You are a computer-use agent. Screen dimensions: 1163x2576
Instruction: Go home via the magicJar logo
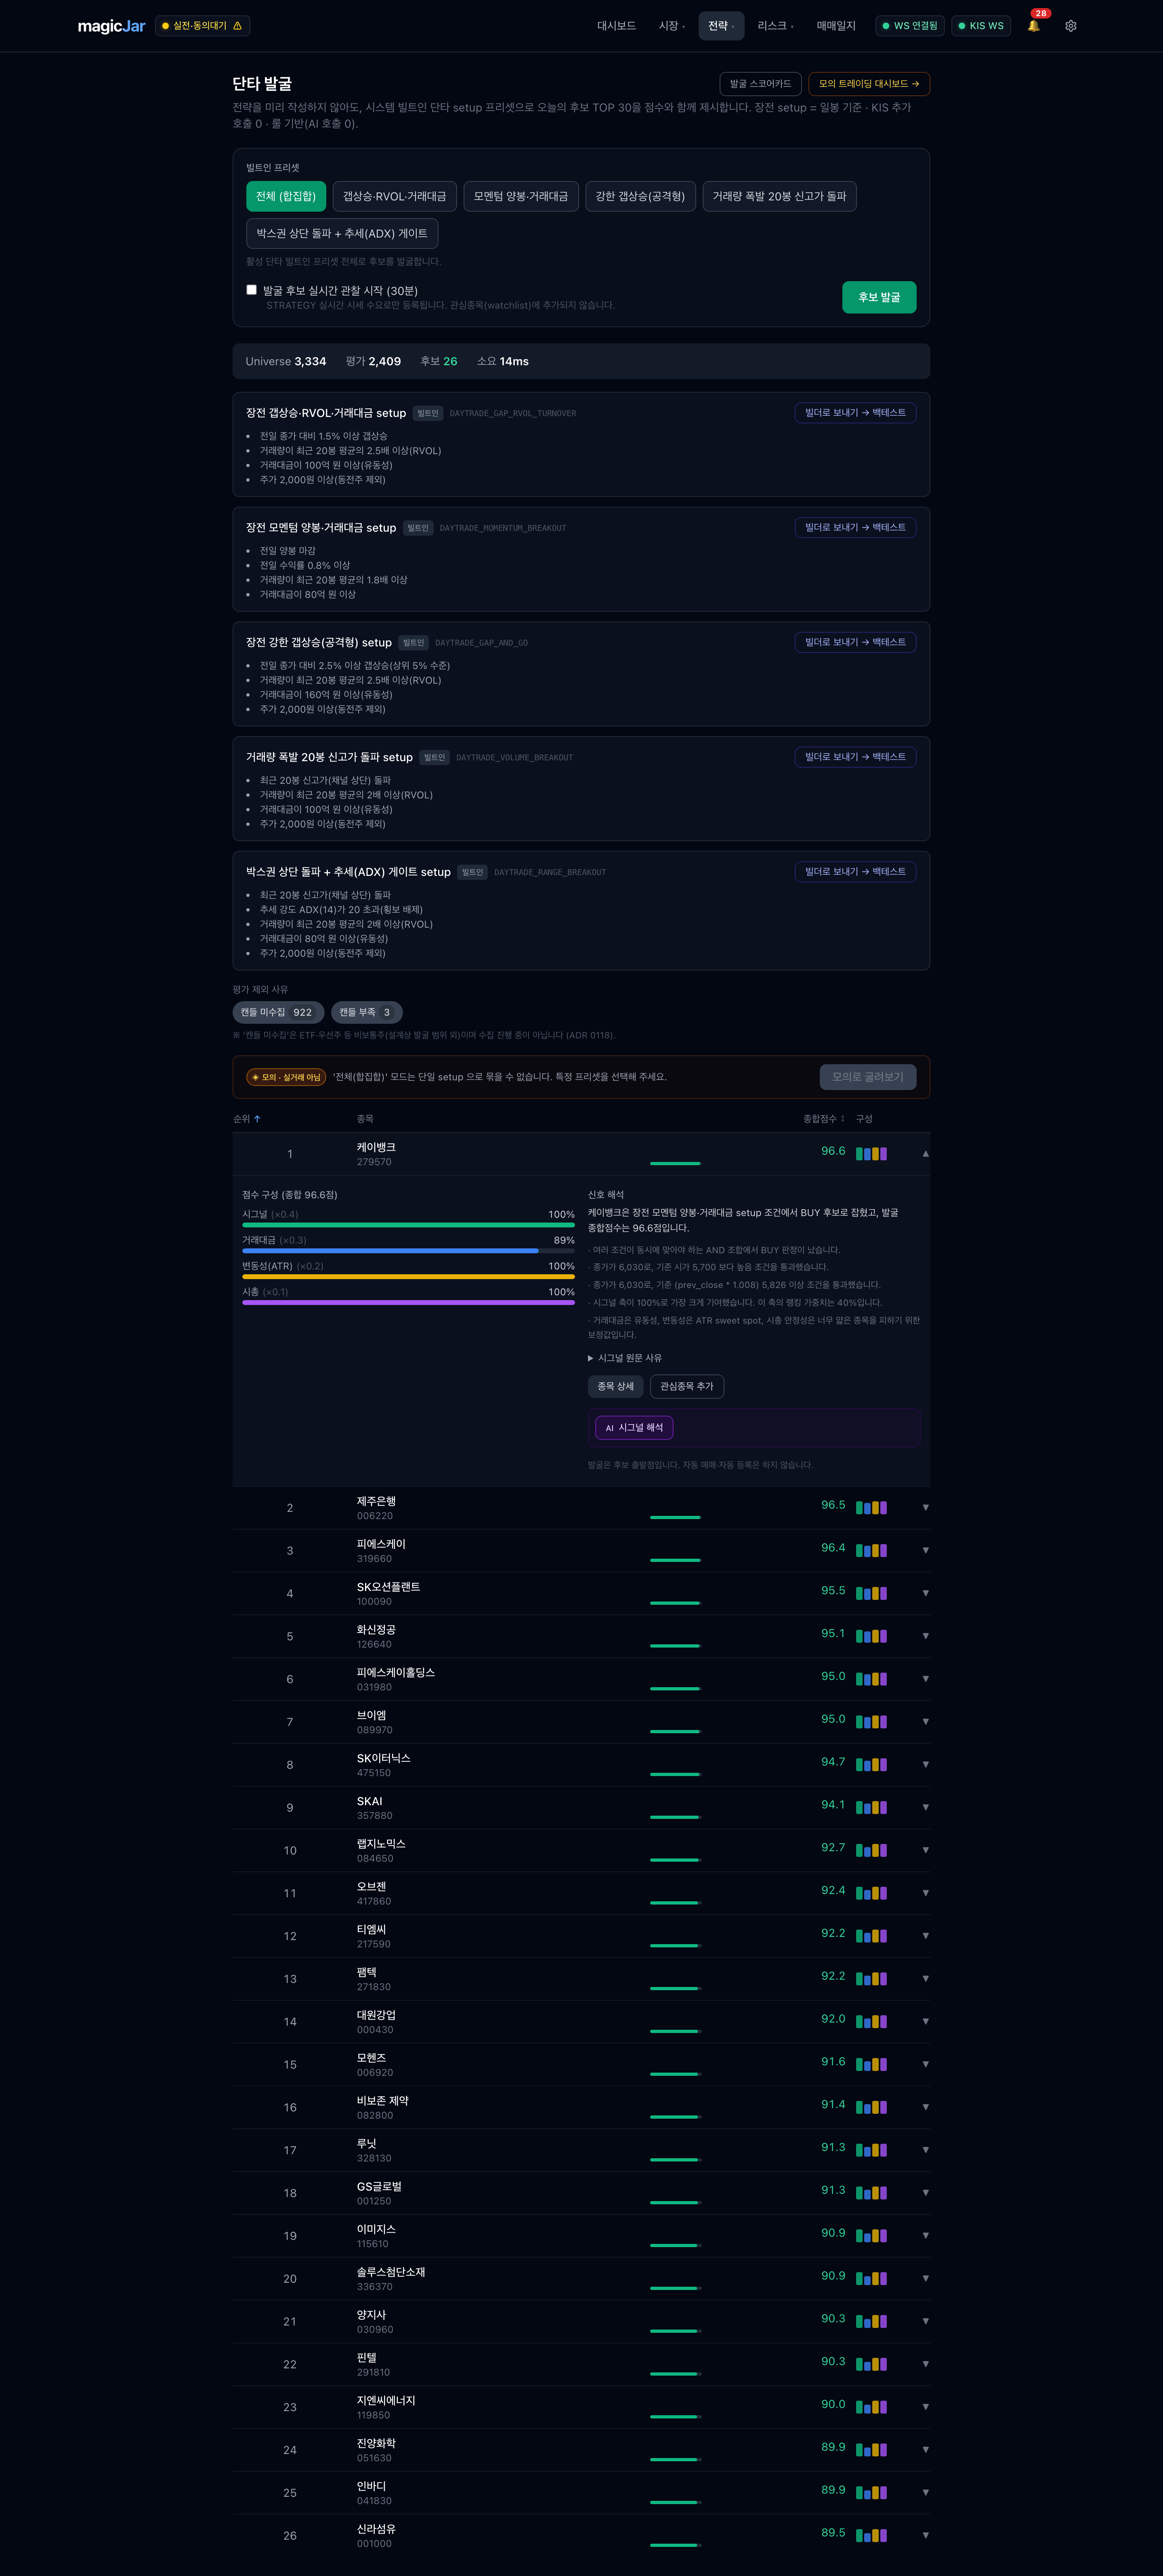112,26
